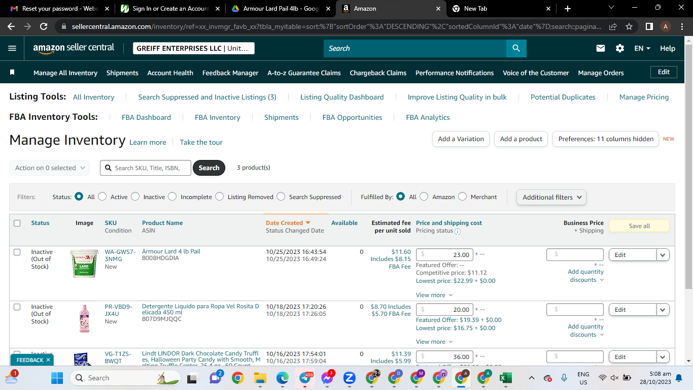Open the Action on 0 selected dropdown

(x=49, y=168)
